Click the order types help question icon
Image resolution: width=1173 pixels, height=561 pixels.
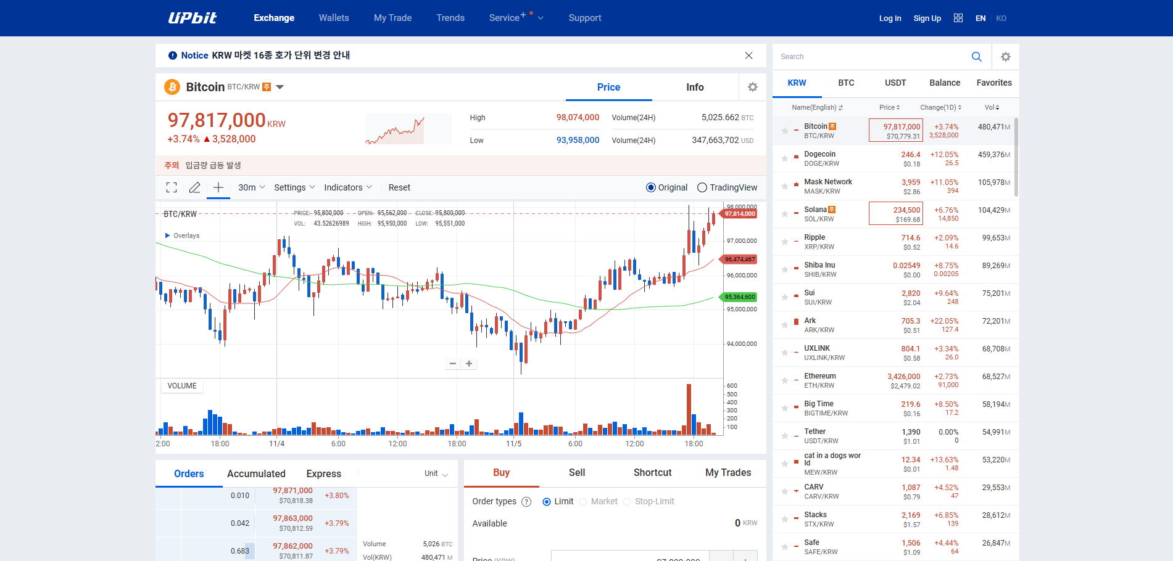[526, 502]
